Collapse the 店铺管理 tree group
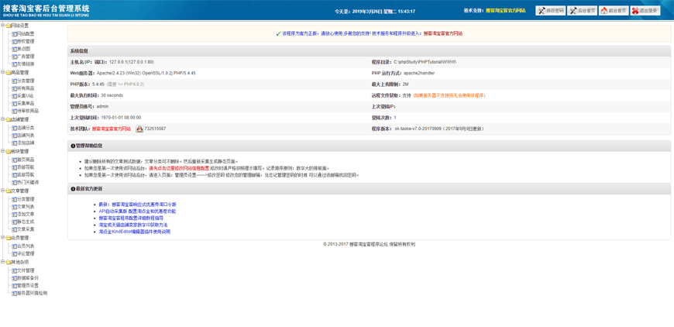This screenshot has height=327, width=674. [x=2, y=119]
